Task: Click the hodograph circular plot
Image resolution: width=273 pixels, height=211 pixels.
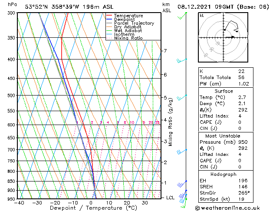Action: tap(223, 38)
